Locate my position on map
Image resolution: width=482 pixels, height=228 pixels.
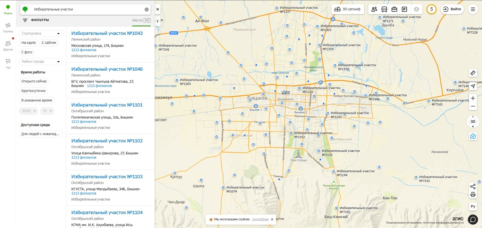(473, 86)
